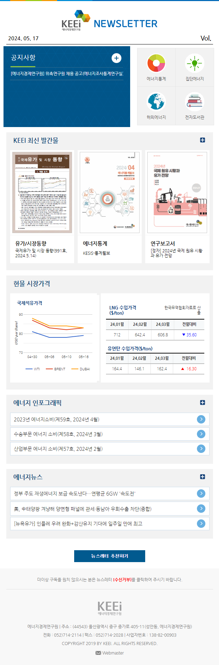Screen dimensions: 219x665
Task: Open the 에너지통계월보 2024/04 cover thumbnail
Action: coord(109,192)
